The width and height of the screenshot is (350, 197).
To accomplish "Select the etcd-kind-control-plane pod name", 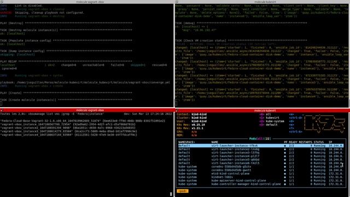I will tap(230, 173).
